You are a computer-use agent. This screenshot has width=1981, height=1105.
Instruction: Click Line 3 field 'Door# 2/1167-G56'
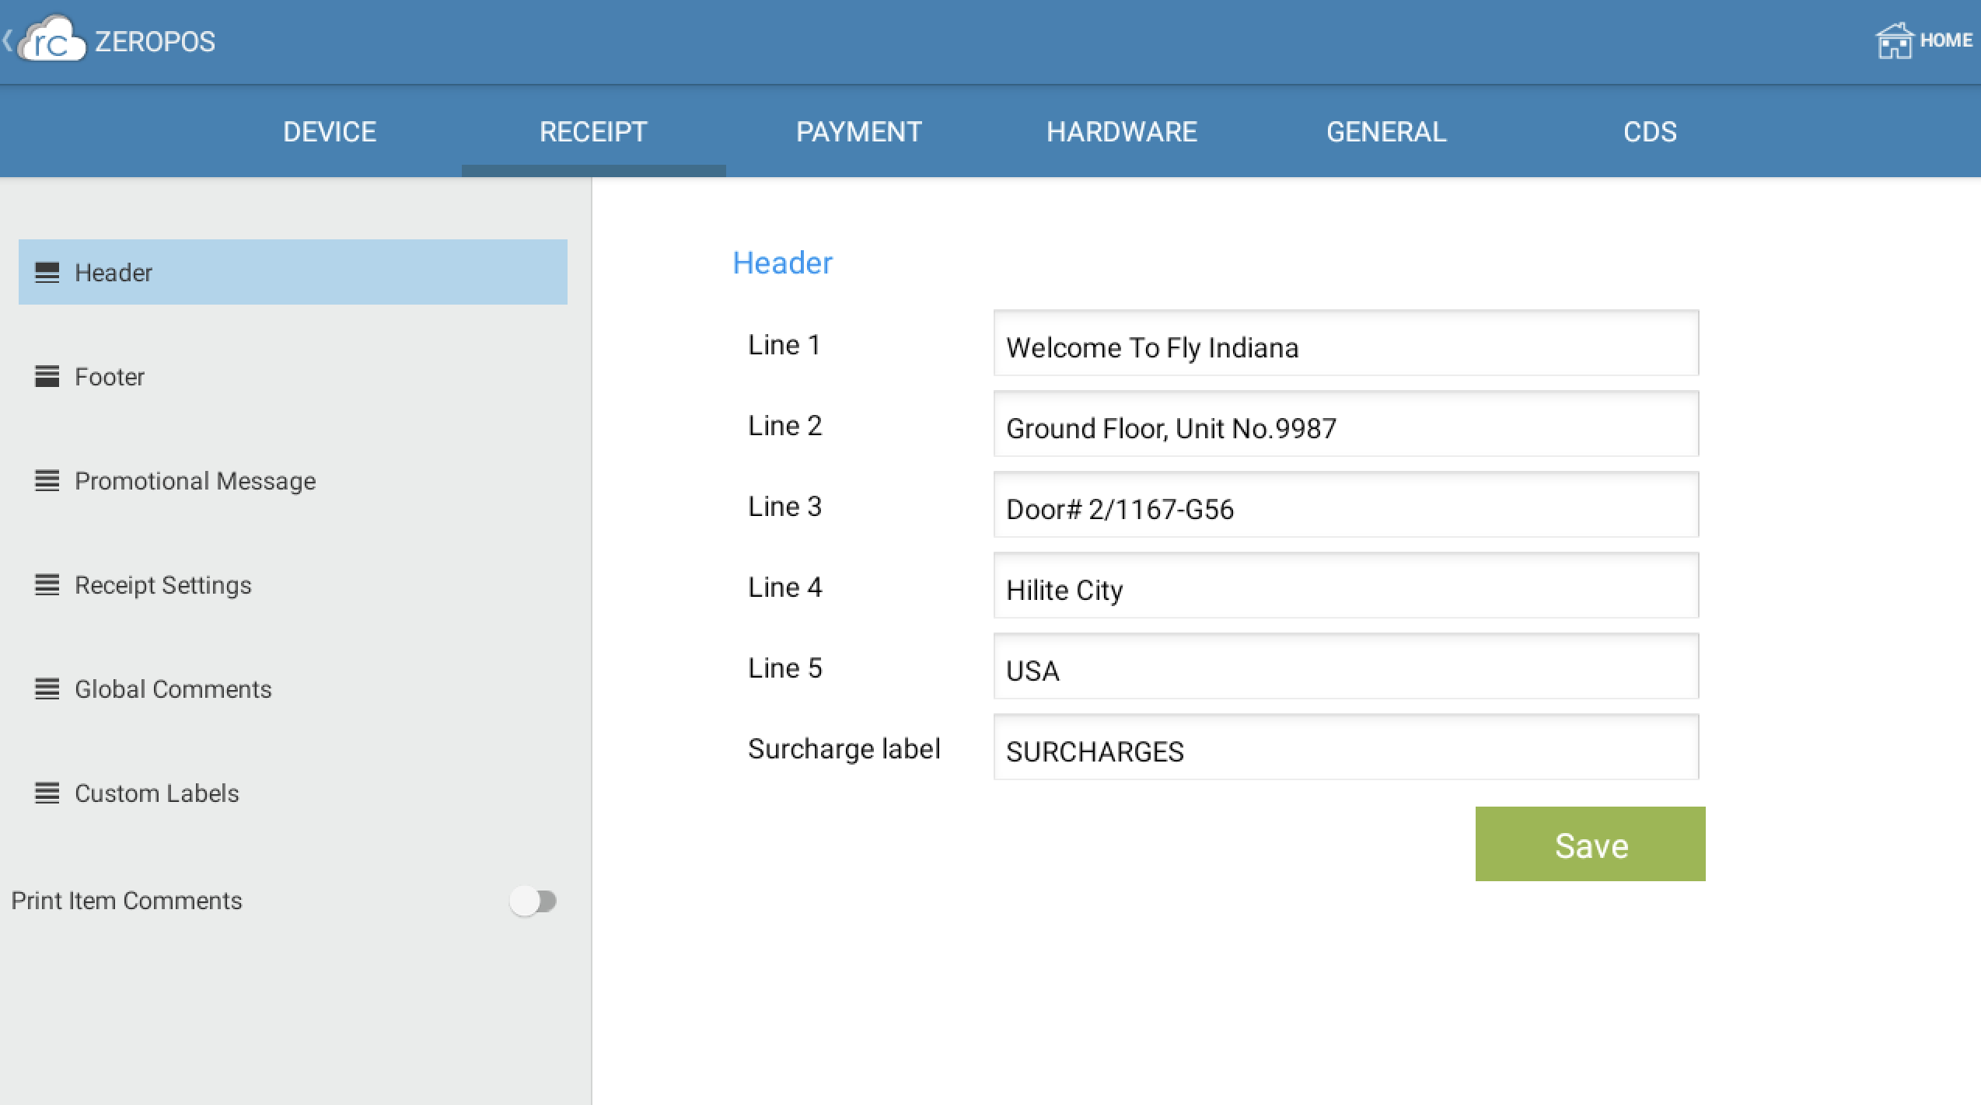point(1346,505)
